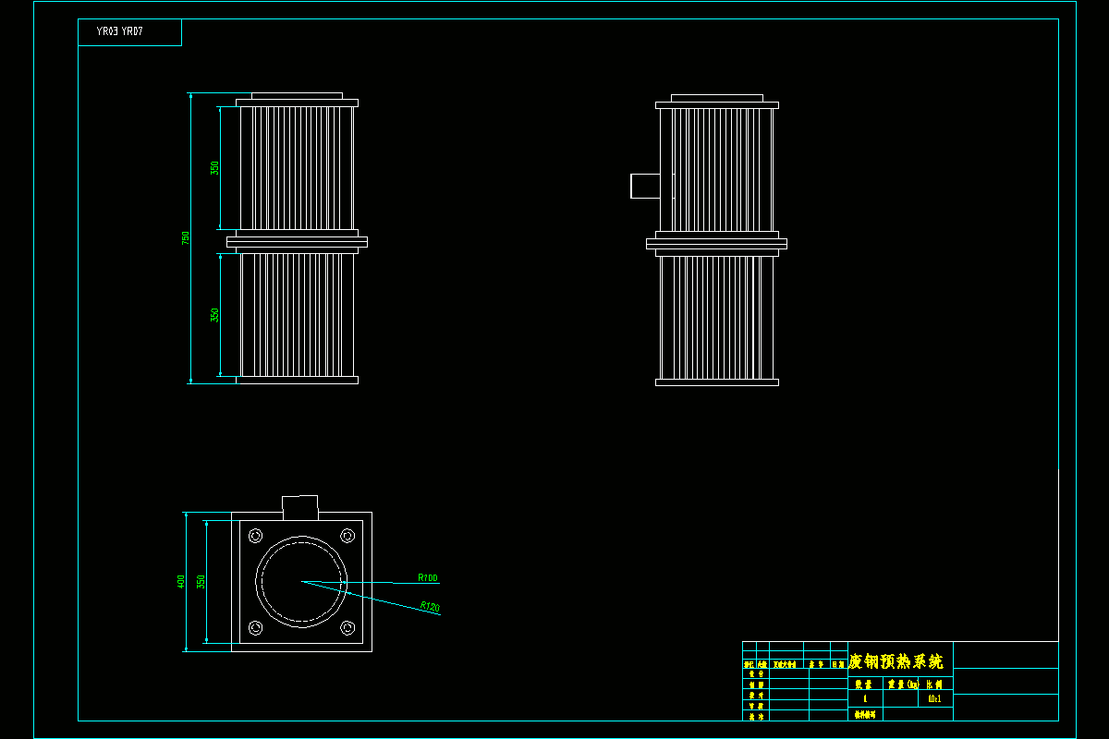Image resolution: width=1109 pixels, height=739 pixels.
Task: Click the 750 overall height dimension
Action: 186,237
